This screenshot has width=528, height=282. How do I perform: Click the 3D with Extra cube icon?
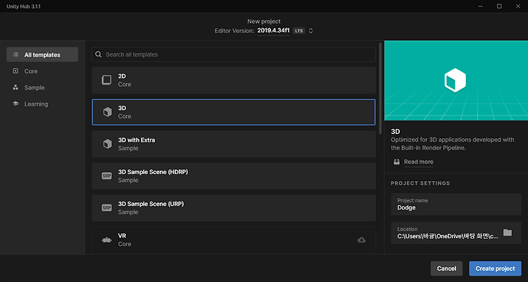(x=108, y=144)
